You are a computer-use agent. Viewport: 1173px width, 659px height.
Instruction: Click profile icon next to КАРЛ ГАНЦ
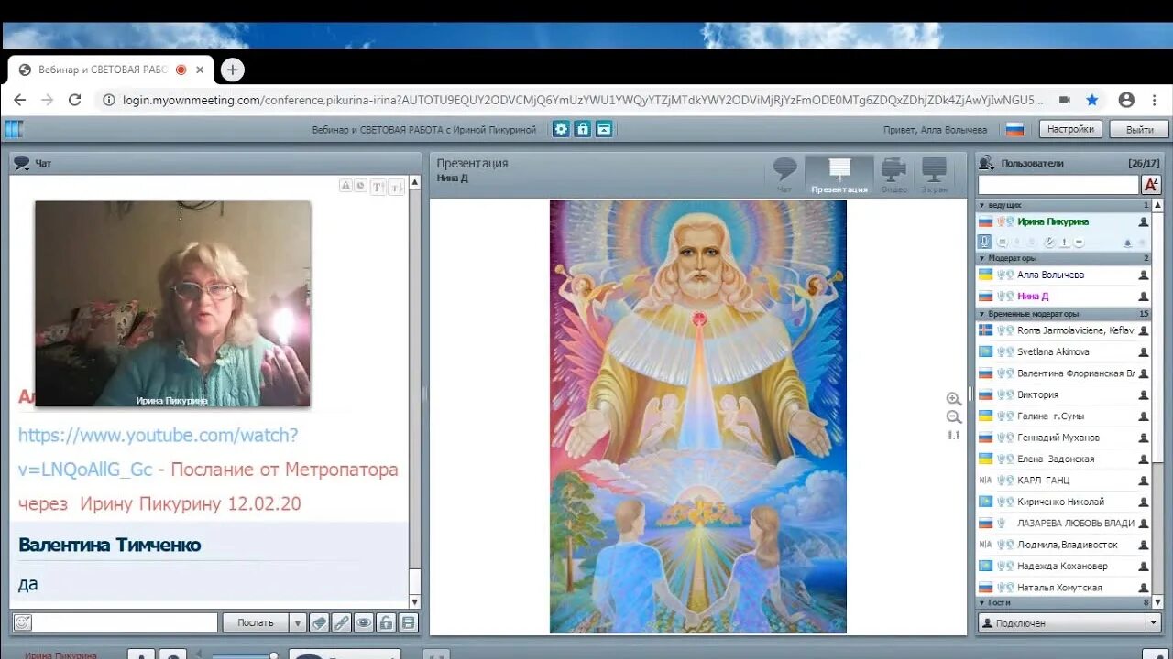click(1143, 480)
